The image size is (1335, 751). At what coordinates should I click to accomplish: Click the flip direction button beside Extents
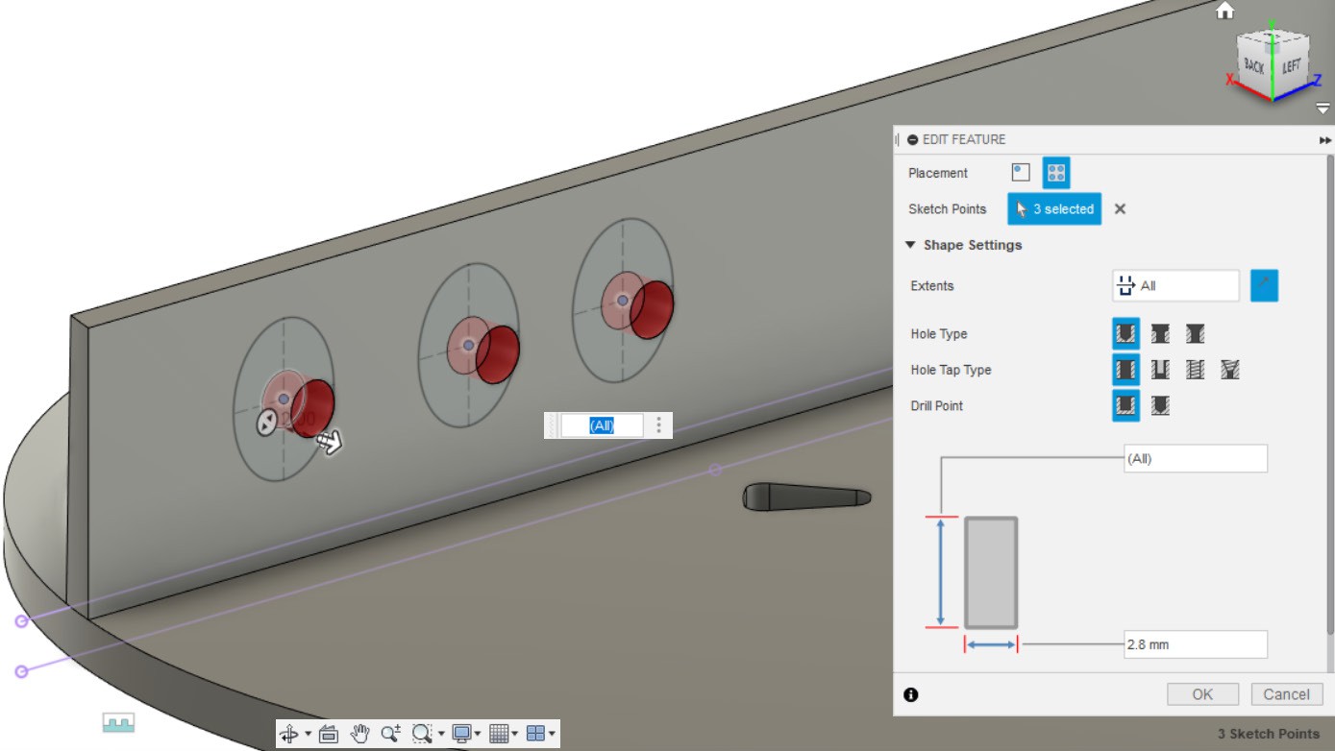1264,285
